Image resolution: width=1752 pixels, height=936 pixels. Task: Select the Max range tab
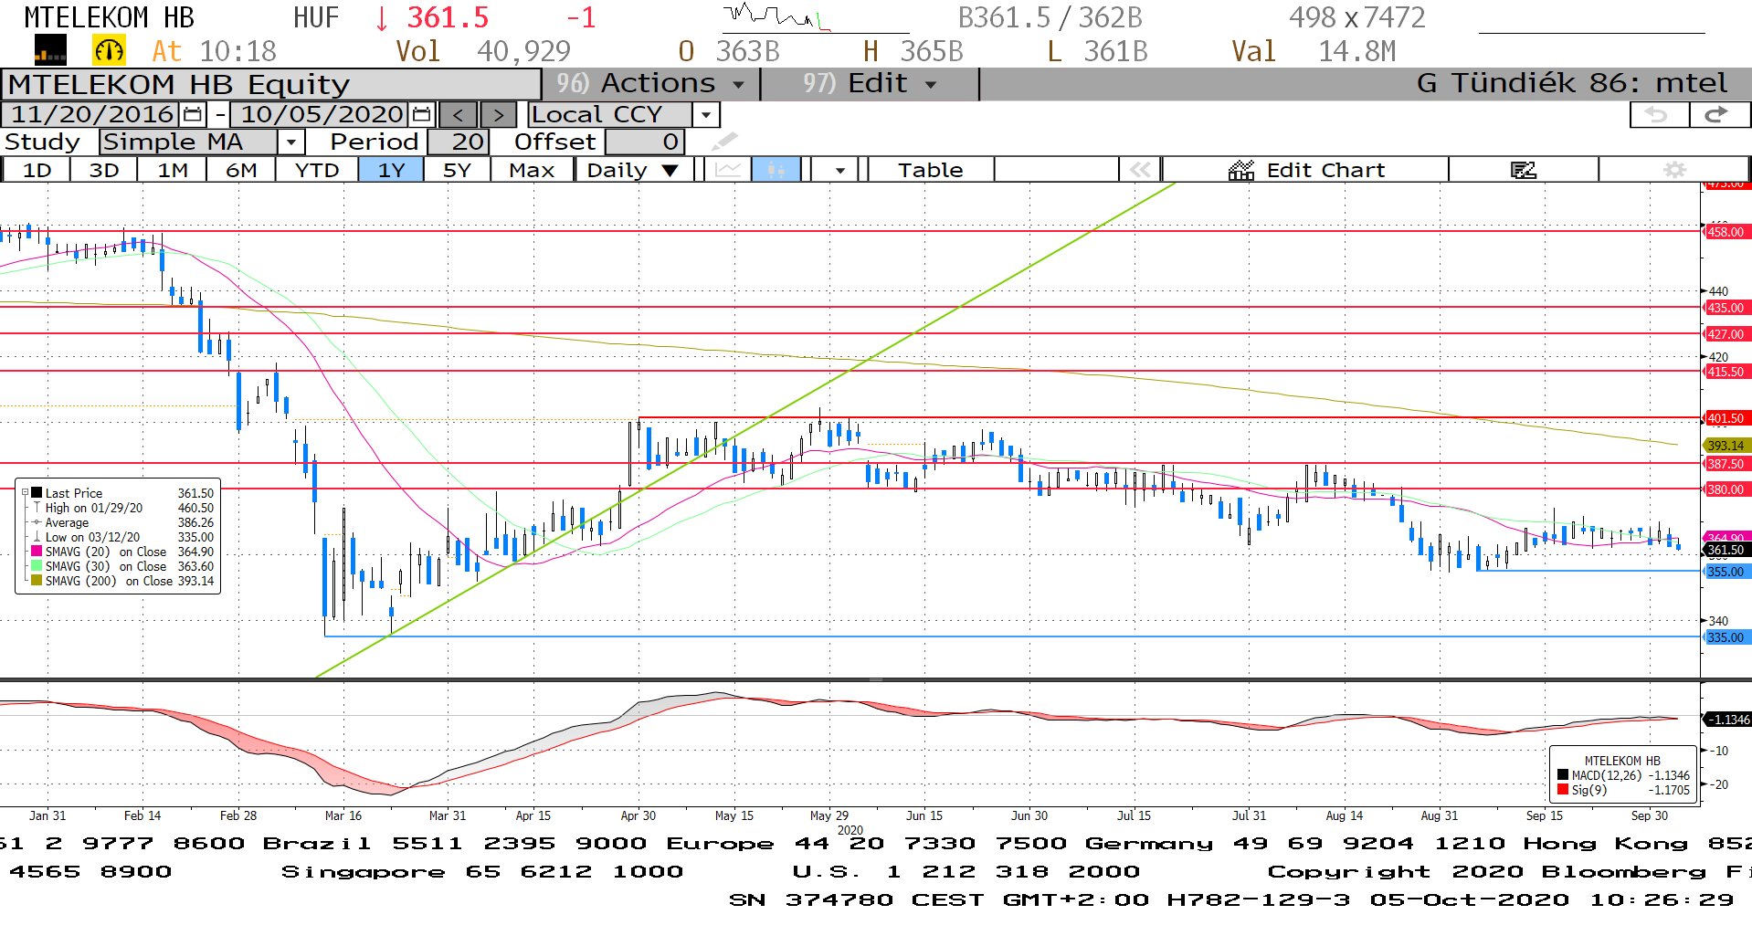pos(532,170)
